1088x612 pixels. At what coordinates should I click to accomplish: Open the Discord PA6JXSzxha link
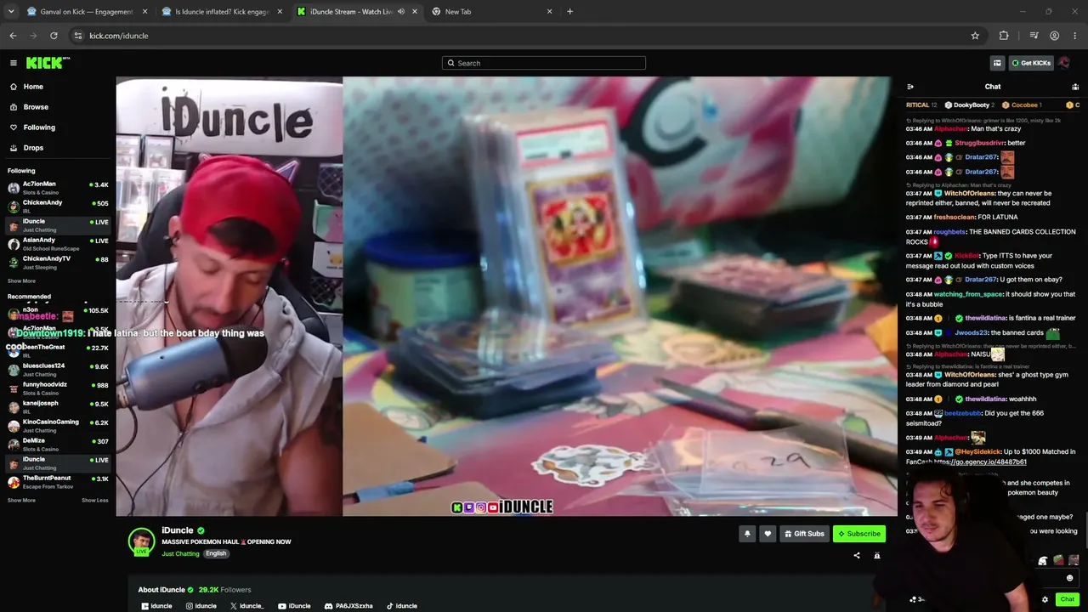click(348, 606)
